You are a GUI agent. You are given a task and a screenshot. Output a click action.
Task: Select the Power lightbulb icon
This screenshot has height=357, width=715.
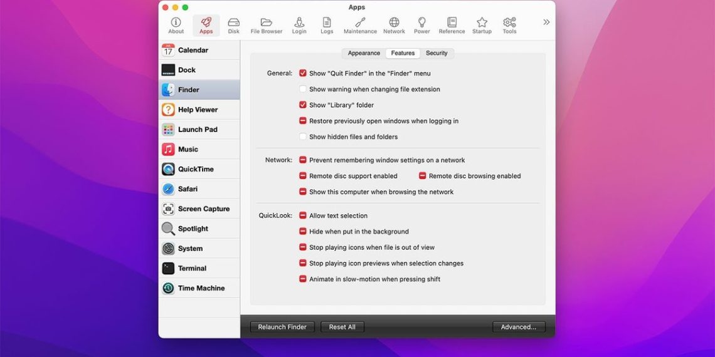click(x=422, y=25)
